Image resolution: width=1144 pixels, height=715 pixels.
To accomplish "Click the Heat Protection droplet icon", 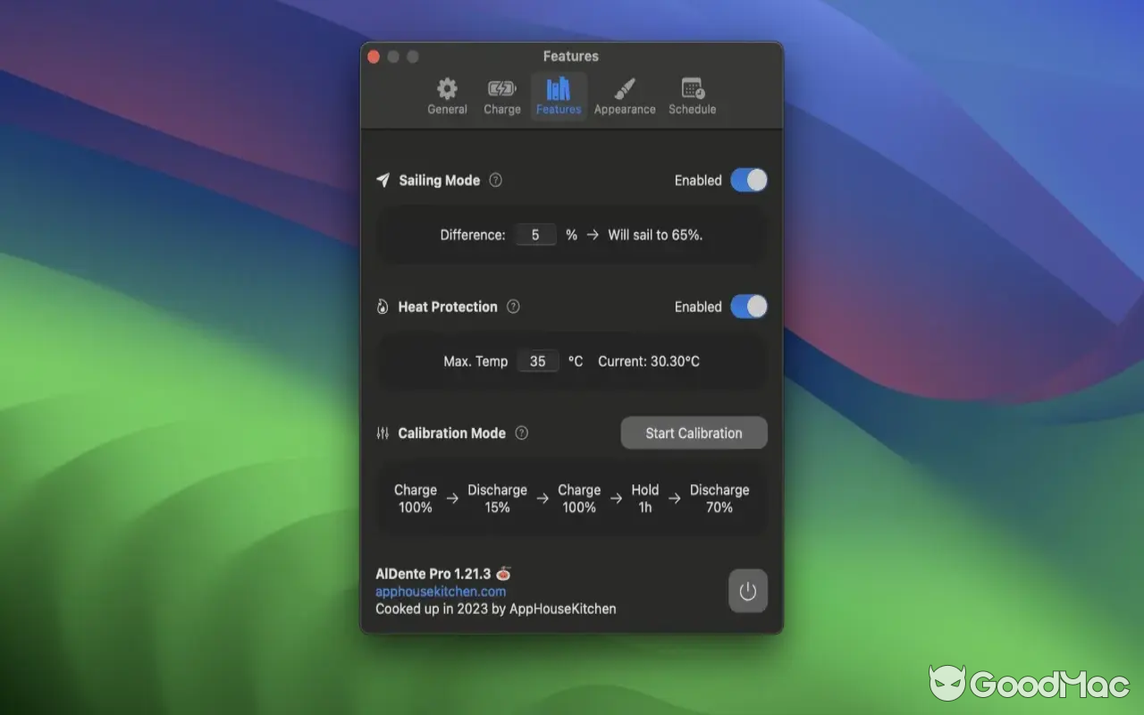I will coord(383,307).
